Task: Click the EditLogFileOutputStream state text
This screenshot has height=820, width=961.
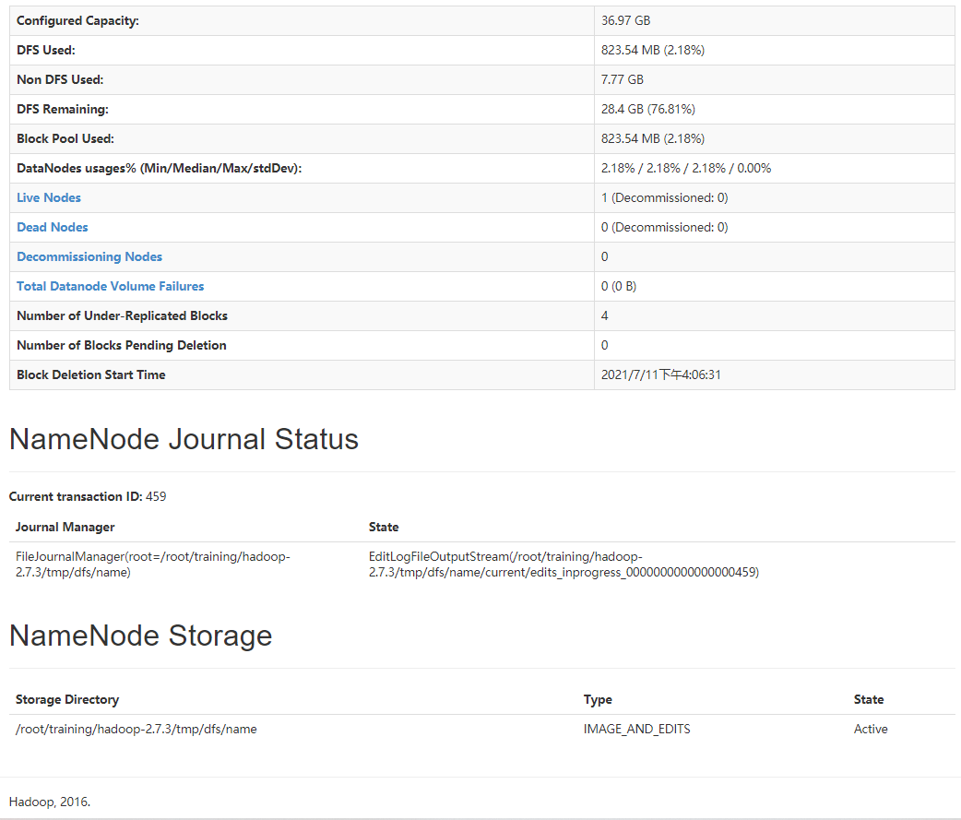Action: (563, 564)
